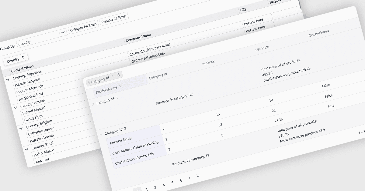Image resolution: width=365 pixels, height=191 pixels.
Task: Select Chef Anton's Cajun Seasoning row
Action: tap(135, 148)
